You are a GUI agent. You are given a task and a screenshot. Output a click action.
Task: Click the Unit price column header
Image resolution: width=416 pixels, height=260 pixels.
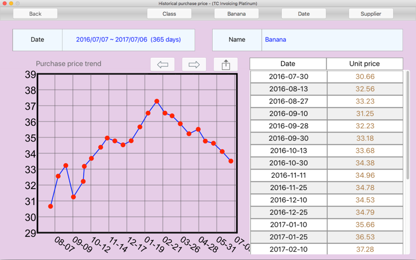pyautogui.click(x=365, y=63)
